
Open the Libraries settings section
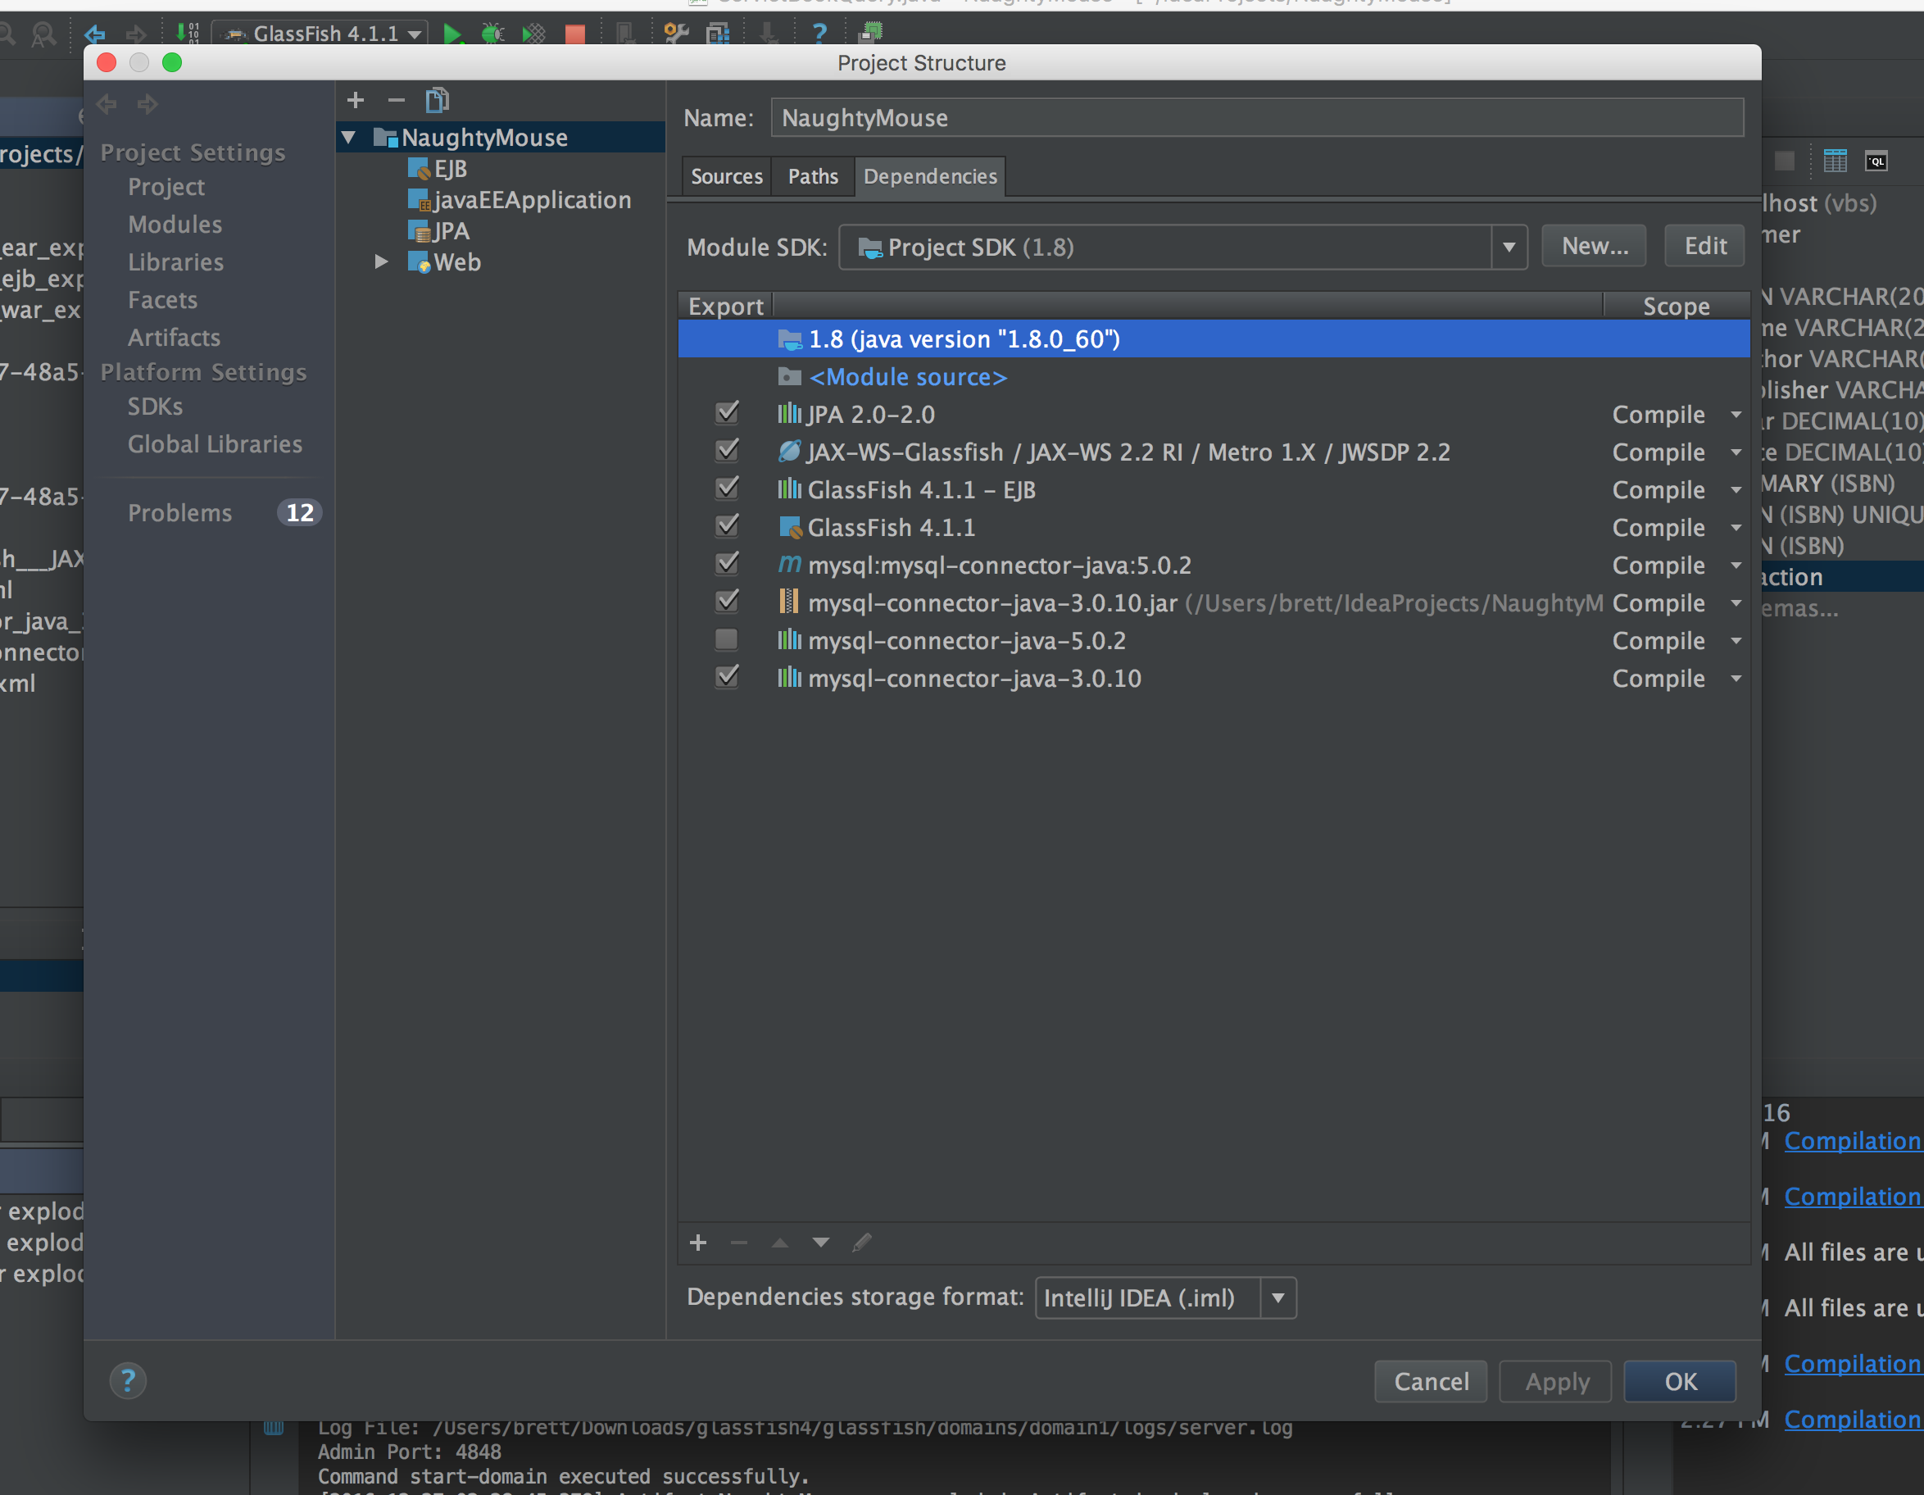point(175,262)
